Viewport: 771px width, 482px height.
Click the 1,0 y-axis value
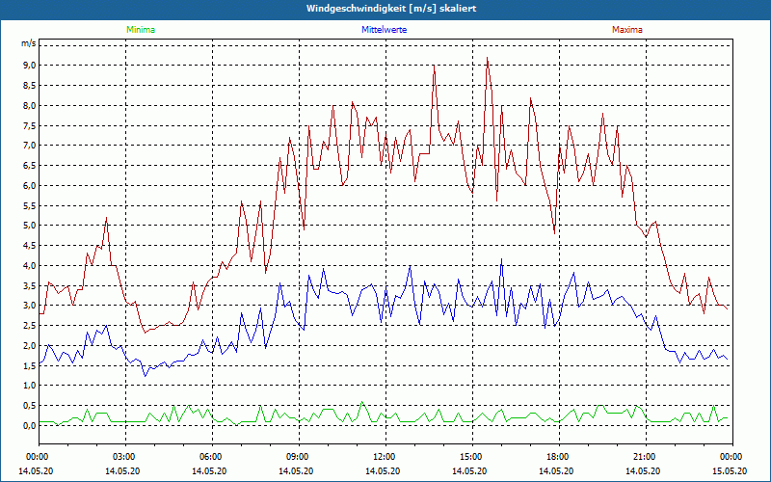(30, 386)
